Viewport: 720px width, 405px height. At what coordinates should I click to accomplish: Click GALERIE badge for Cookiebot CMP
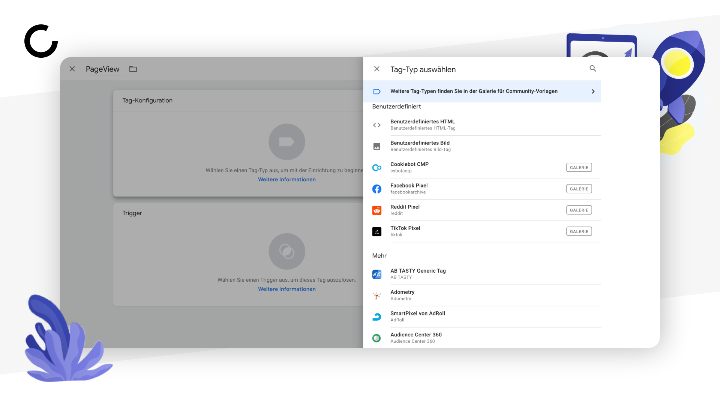pos(579,168)
